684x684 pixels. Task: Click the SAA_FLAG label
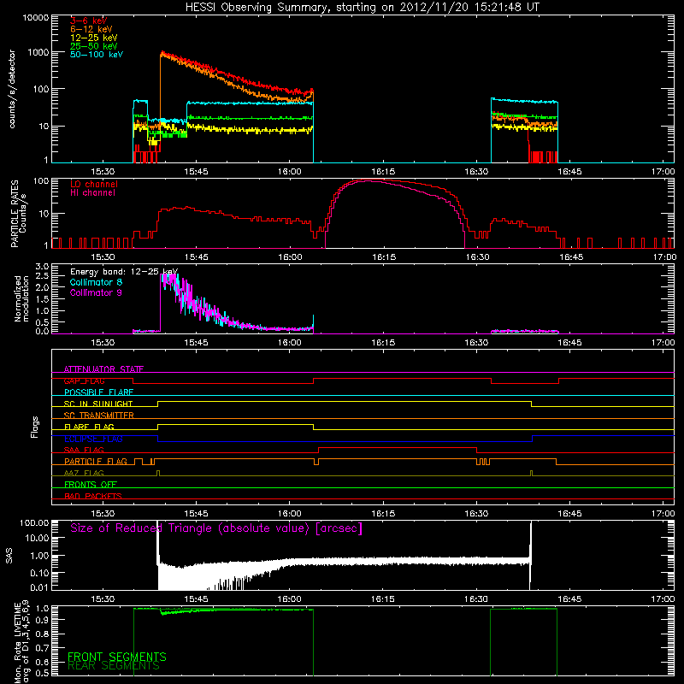84,450
